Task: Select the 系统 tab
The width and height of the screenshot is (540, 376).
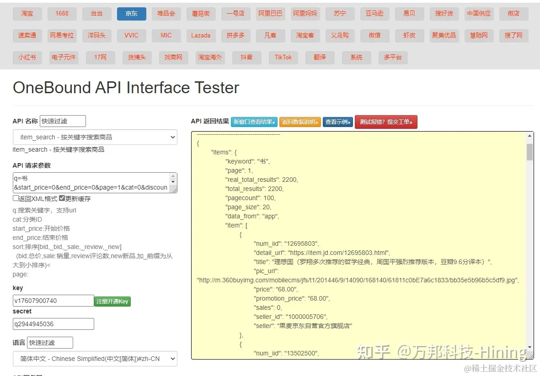Action: 357,58
